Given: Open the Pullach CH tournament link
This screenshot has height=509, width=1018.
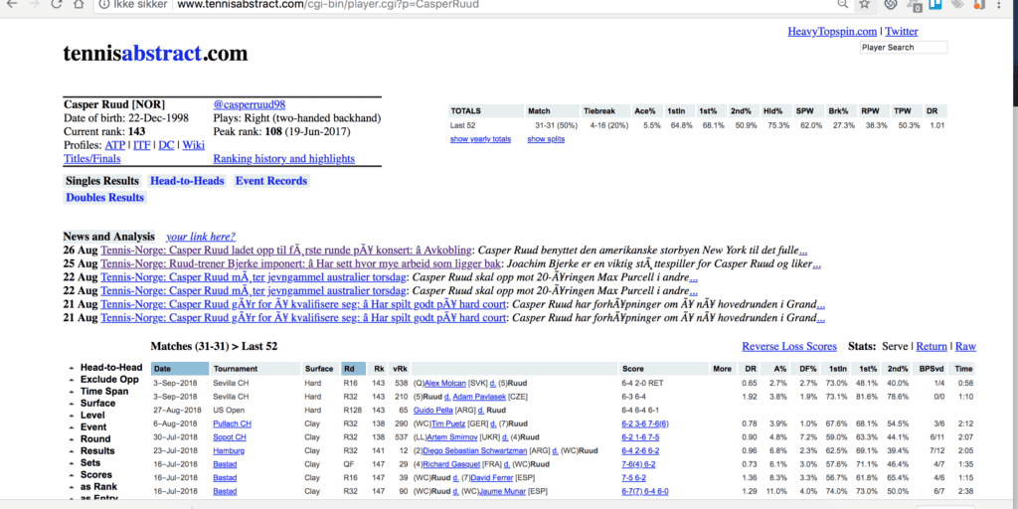Looking at the screenshot, I should tap(232, 424).
